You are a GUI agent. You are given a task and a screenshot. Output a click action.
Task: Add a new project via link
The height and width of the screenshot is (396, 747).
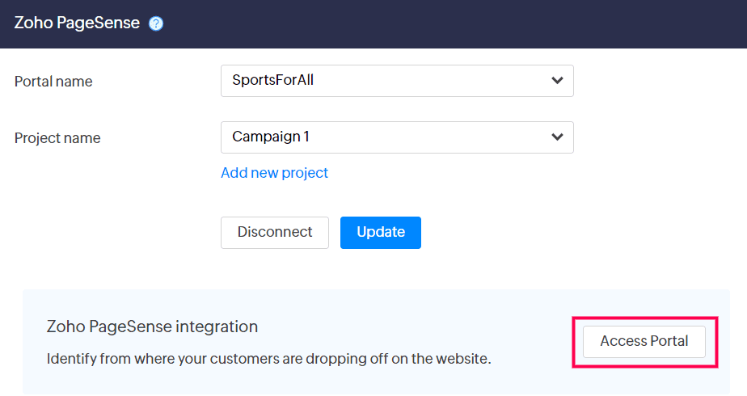tap(274, 173)
